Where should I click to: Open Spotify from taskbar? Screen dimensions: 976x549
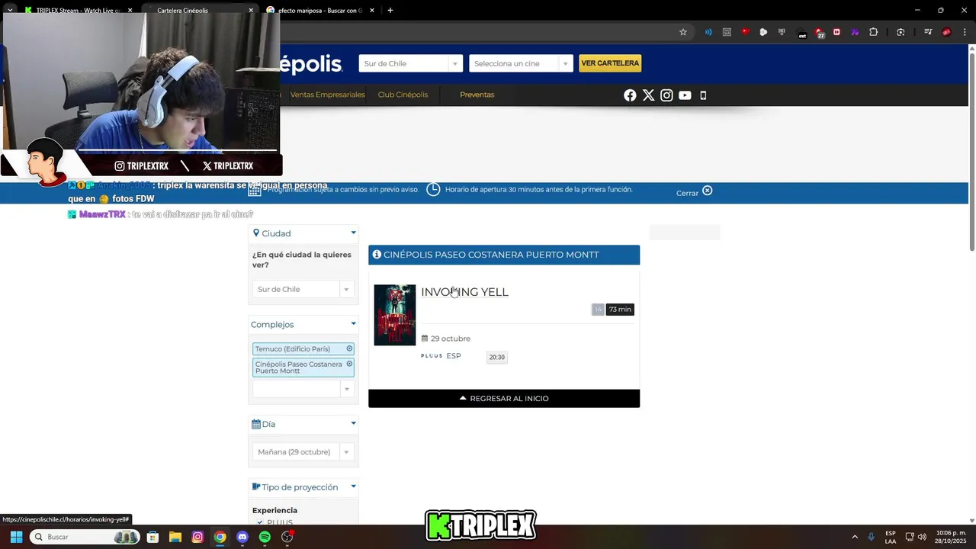[x=265, y=537]
